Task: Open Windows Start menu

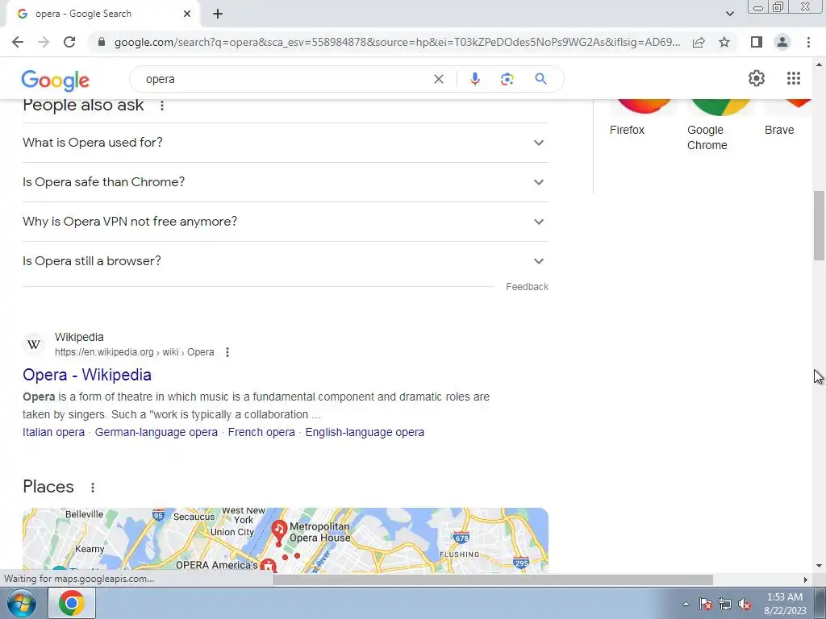Action: pos(21,603)
